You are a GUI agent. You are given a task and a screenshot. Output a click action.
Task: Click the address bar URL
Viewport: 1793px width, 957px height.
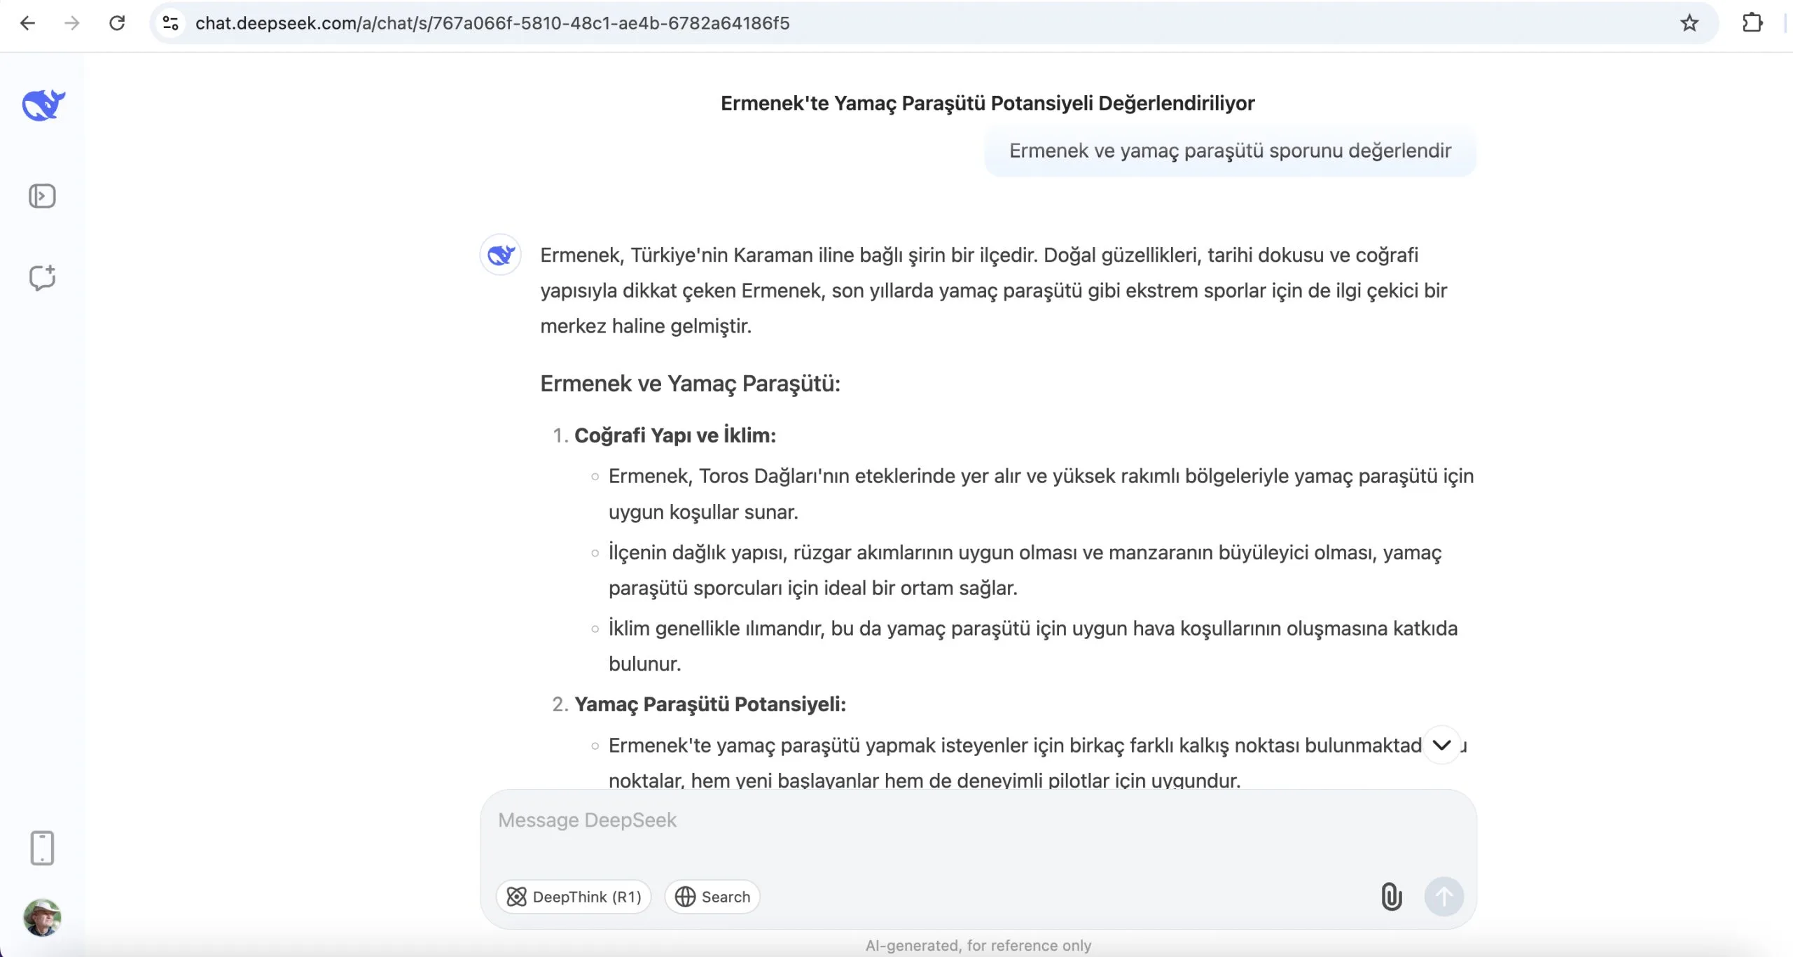click(x=492, y=23)
